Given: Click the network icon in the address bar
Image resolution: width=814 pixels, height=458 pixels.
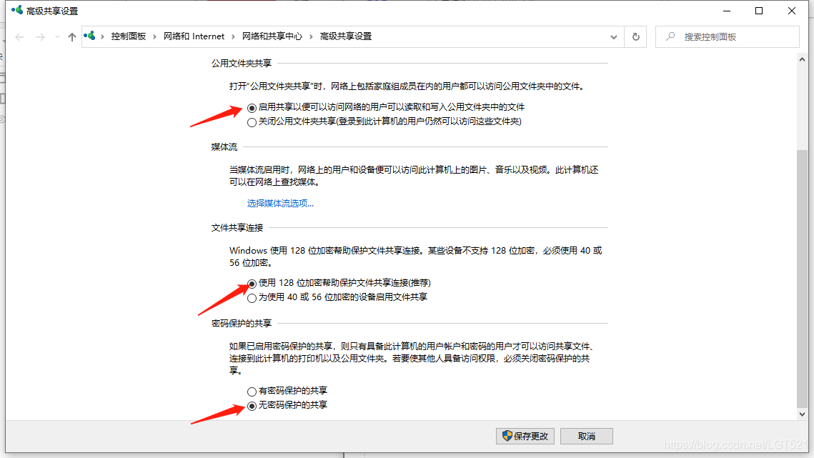Looking at the screenshot, I should point(89,35).
